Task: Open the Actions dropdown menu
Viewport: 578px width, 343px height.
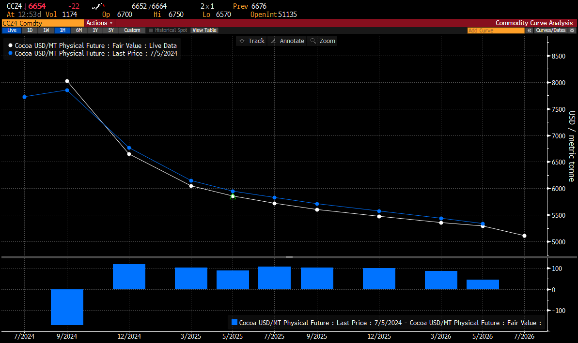Action: click(99, 23)
